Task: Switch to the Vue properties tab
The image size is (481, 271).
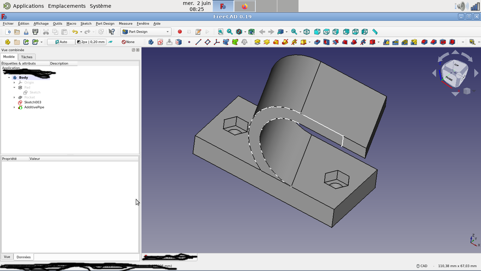Action: [7, 257]
